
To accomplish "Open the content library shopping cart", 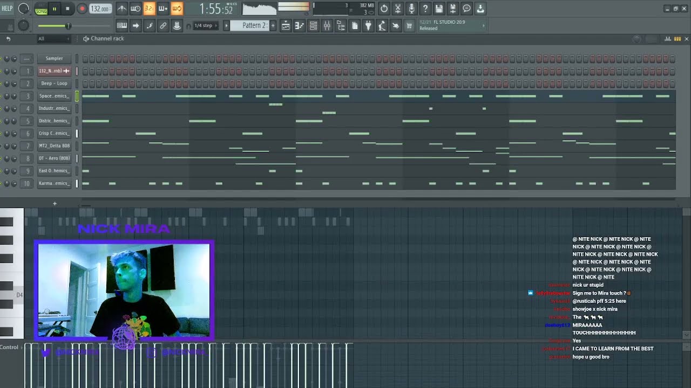I will point(409,25).
